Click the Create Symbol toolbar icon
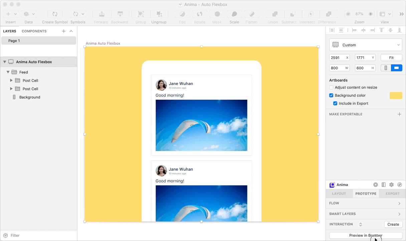Viewport: 406px width, 241px height. [x=55, y=14]
